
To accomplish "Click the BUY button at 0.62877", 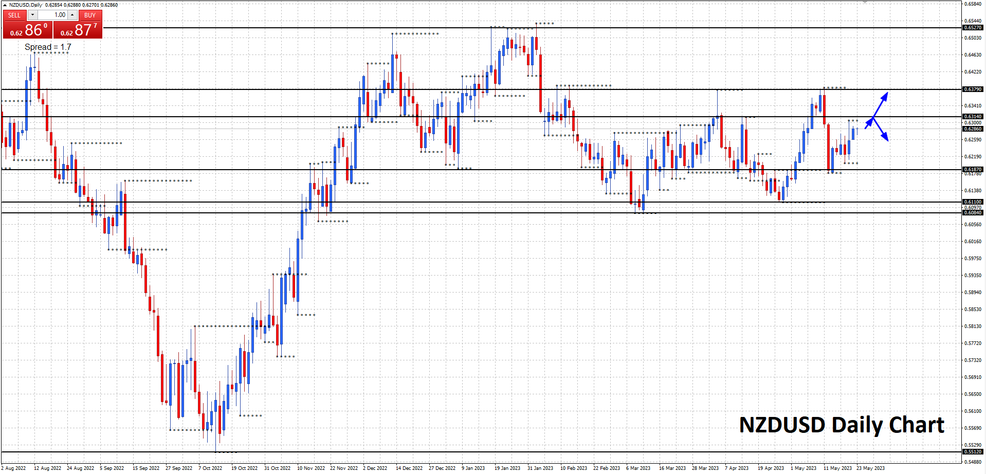I will tap(78, 25).
